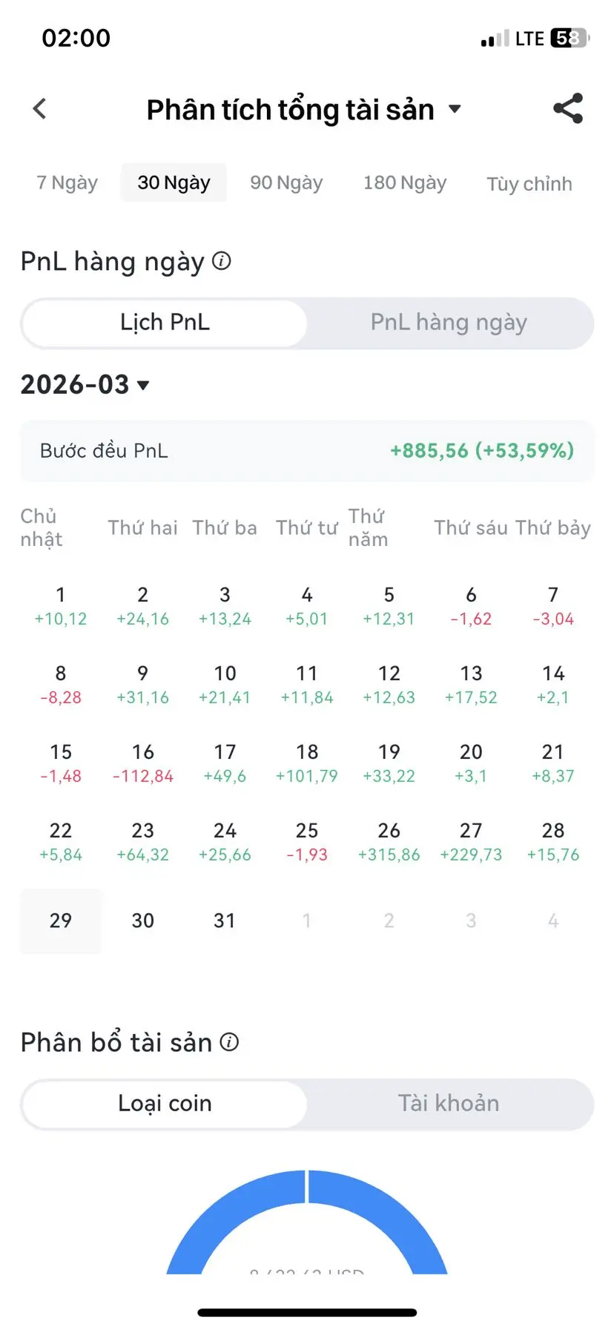The height and width of the screenshot is (1330, 614).
Task: Switch to Lịch PnL view
Action: [165, 323]
